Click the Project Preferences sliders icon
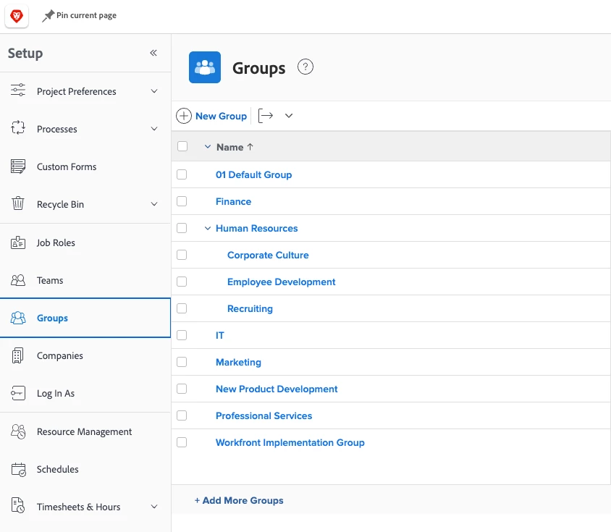Viewport: 611px width, 532px height. (x=18, y=90)
